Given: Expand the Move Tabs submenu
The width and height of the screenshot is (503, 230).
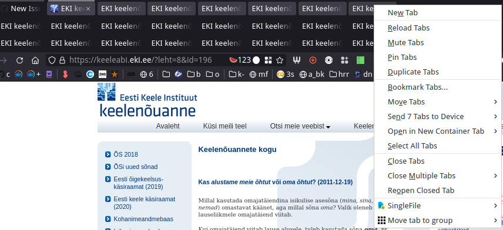Looking at the screenshot, I should [x=438, y=102].
